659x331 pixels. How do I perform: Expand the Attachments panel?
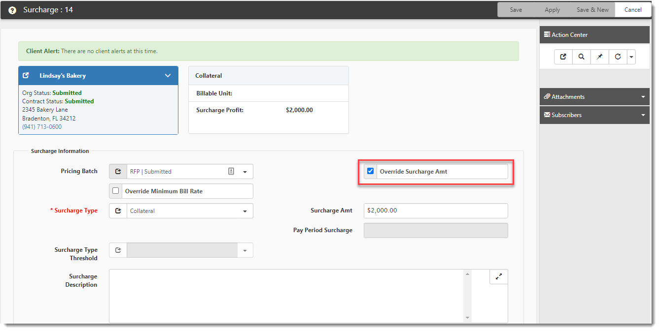[x=643, y=97]
